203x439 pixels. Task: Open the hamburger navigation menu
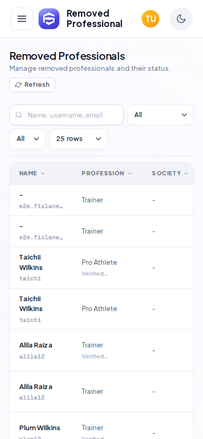[x=22, y=19]
